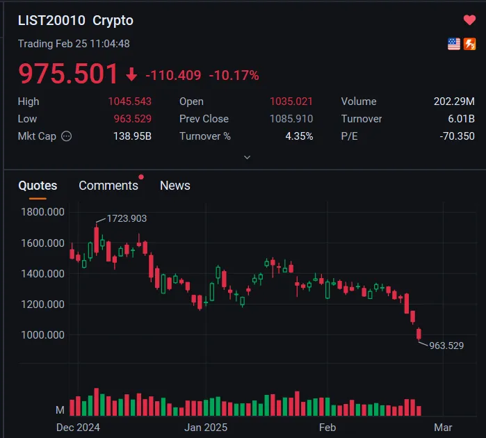486x438 pixels.
Task: Click the 1000.000 axis label
Action: coord(43,335)
